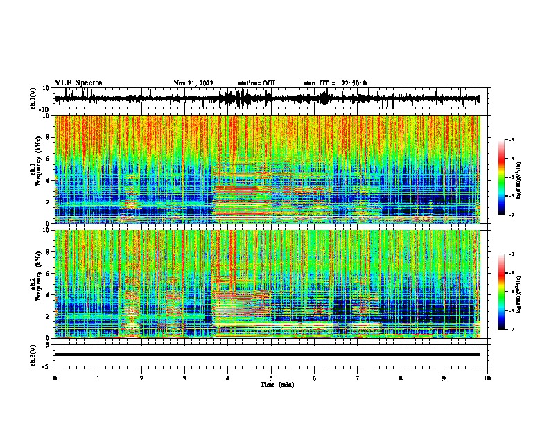Image resolution: width=549 pixels, height=424 pixels.
Task: Click the date label "Nov.21, 2022"
Action: pos(193,83)
